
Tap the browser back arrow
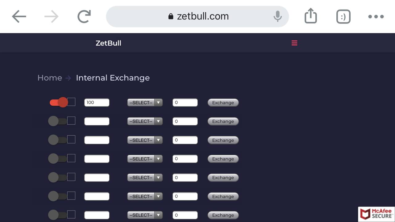(x=19, y=16)
